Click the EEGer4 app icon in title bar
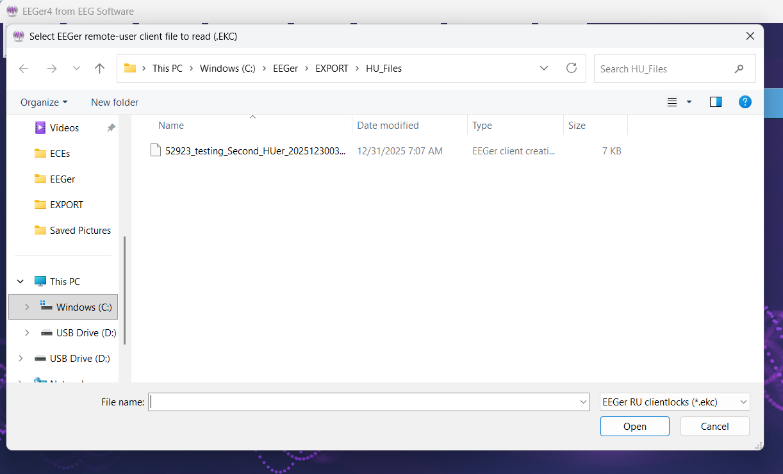Screen dimensions: 783x474 [x=12, y=11]
